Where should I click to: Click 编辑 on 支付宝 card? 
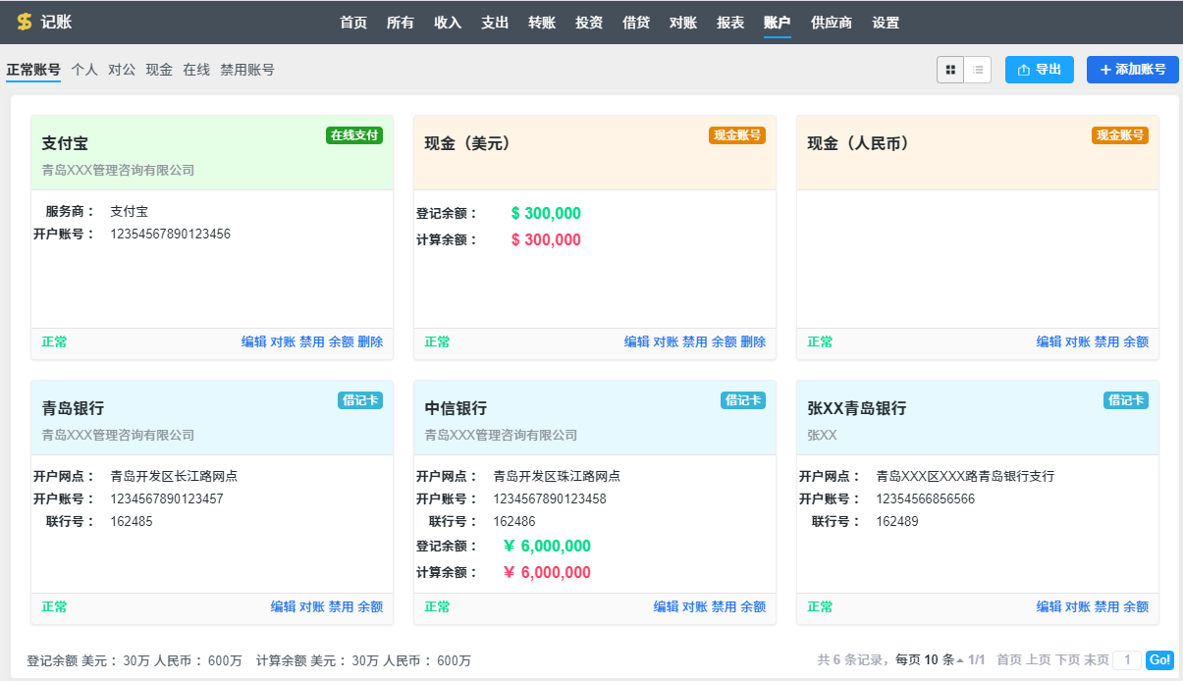click(x=254, y=342)
